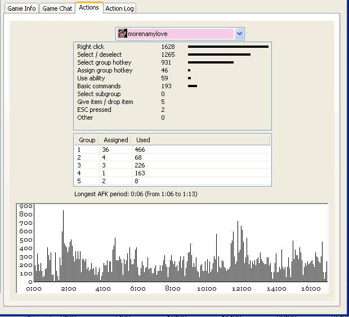Open the Action Log tab
The width and height of the screenshot is (349, 317).
coord(119,8)
